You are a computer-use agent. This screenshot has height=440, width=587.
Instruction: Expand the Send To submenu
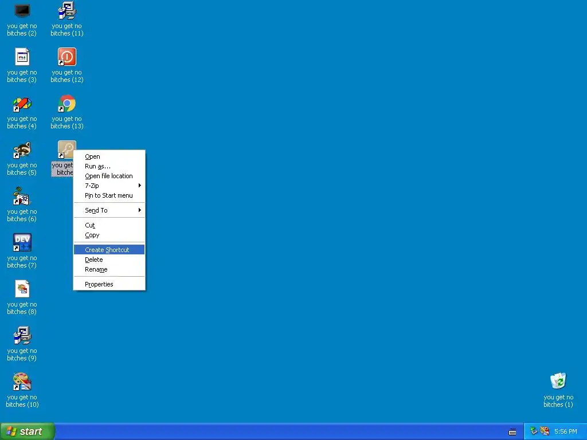(109, 210)
